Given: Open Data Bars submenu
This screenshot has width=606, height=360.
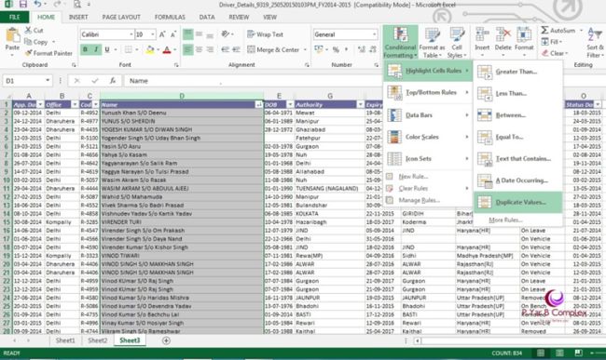Looking at the screenshot, I should point(428,114).
